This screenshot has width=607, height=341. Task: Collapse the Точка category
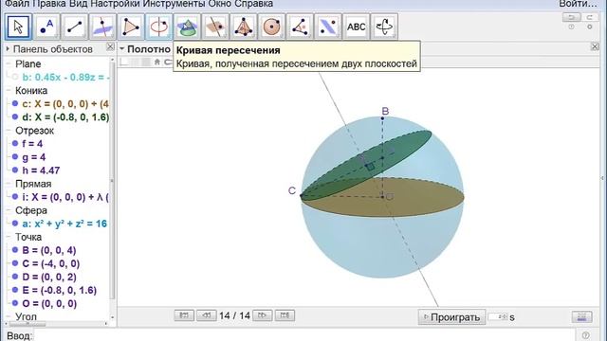point(9,237)
